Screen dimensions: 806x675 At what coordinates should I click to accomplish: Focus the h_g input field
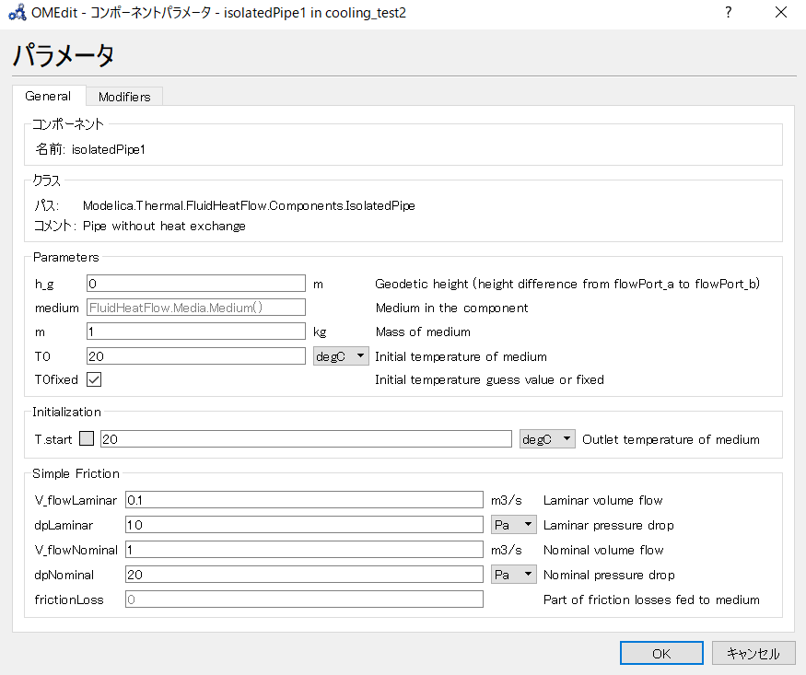(196, 284)
